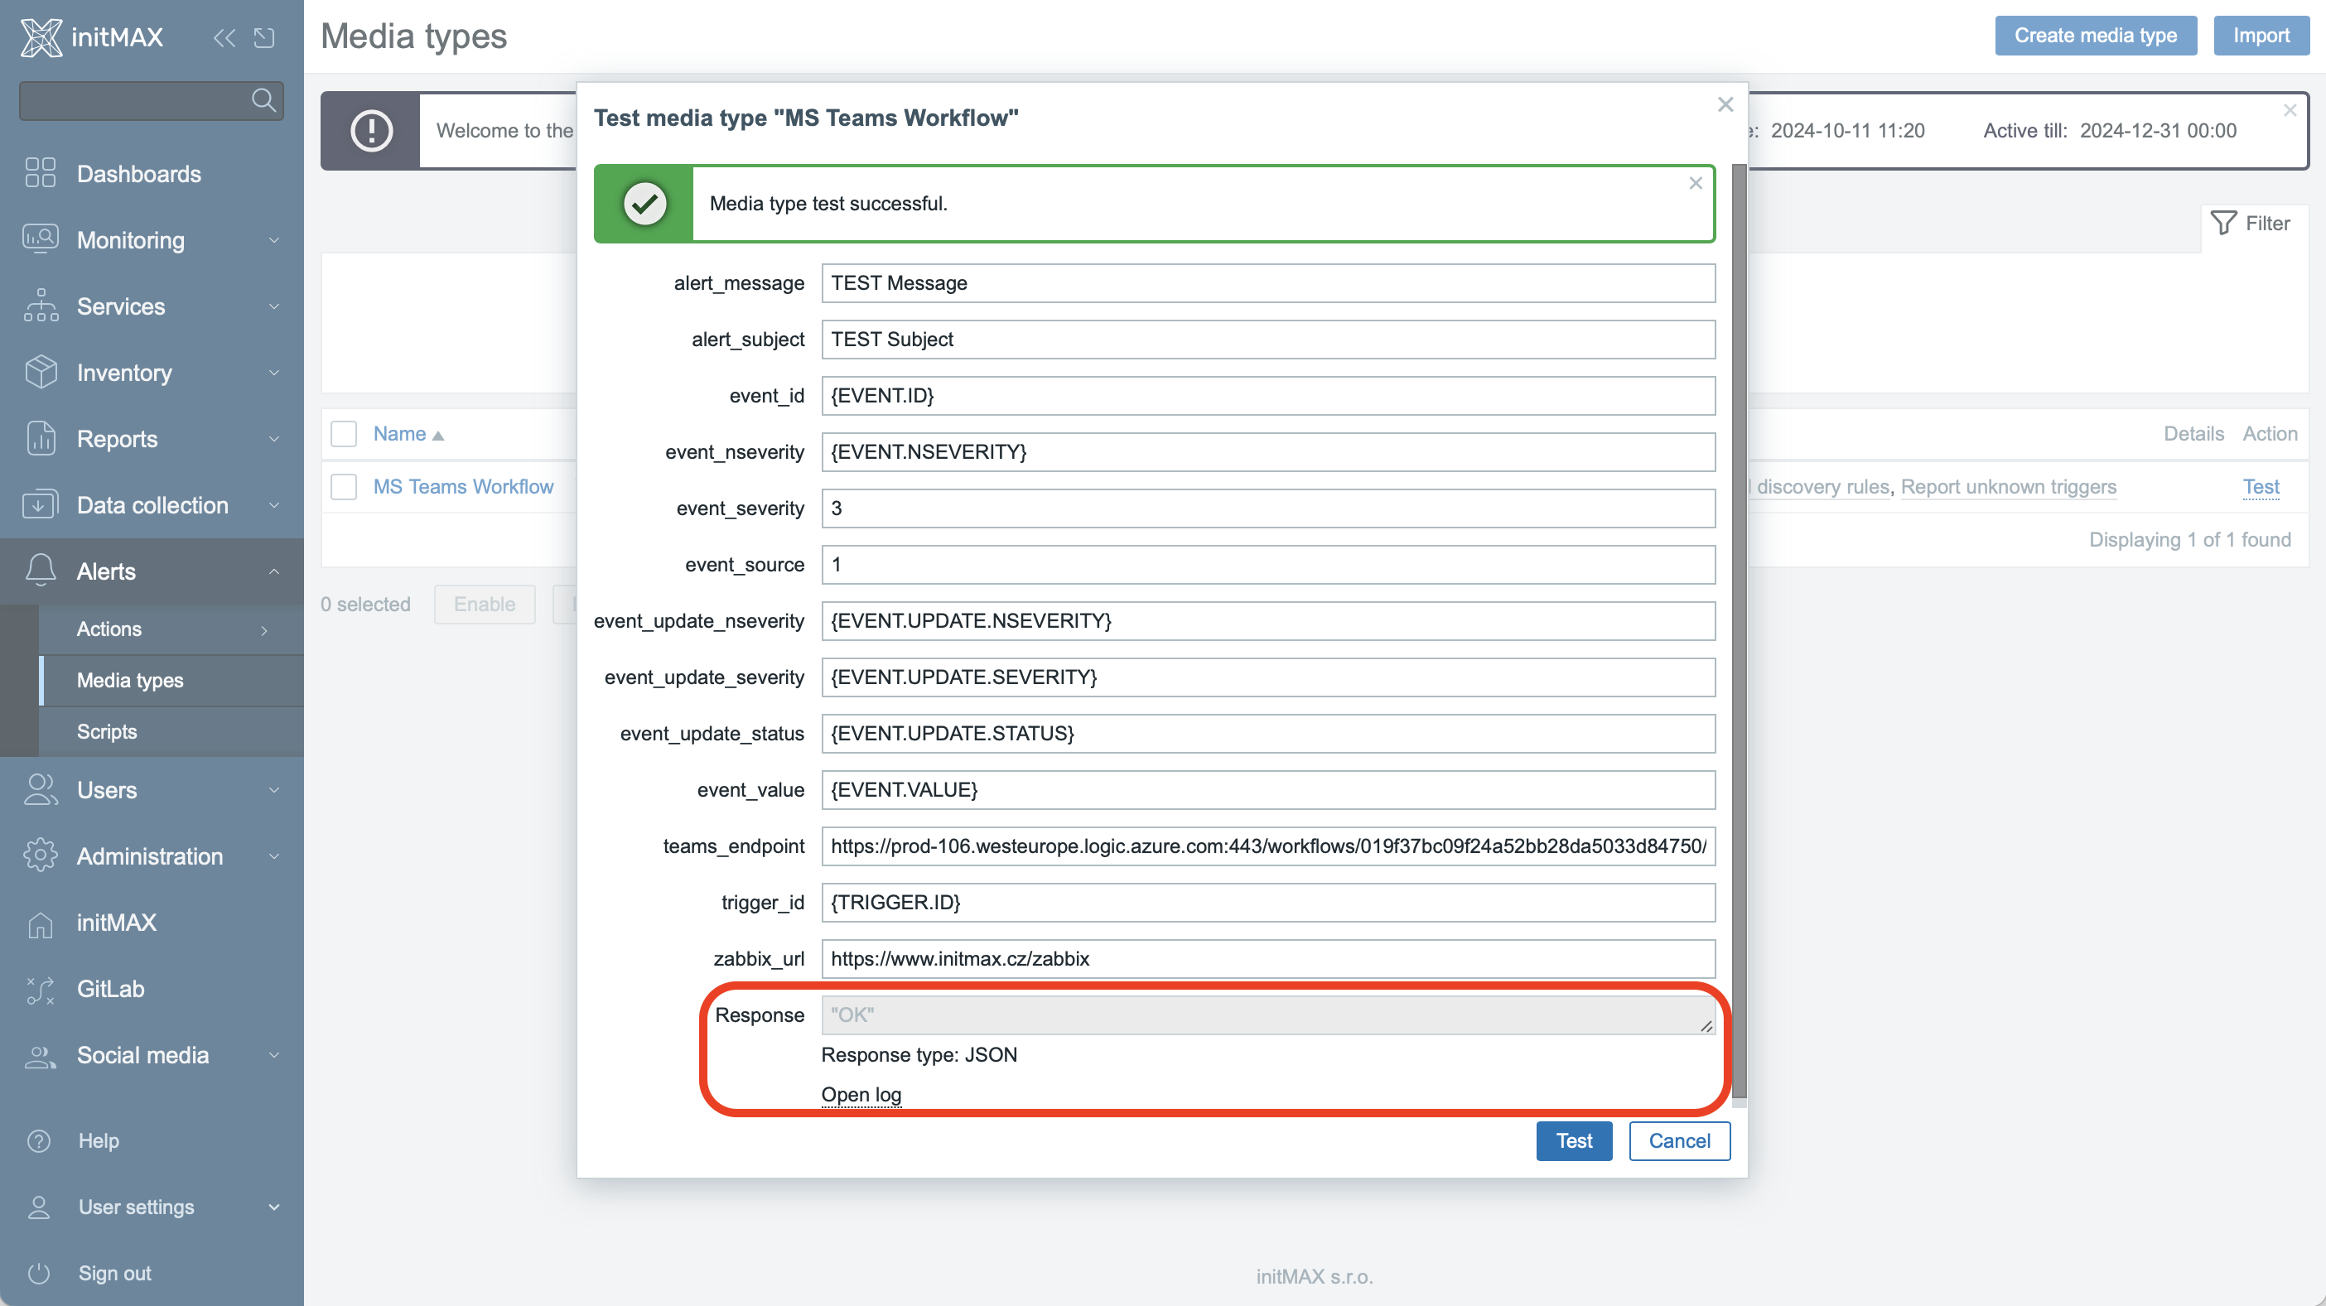The height and width of the screenshot is (1306, 2326).
Task: Click the alert_subject input field
Action: pyautogui.click(x=1267, y=340)
